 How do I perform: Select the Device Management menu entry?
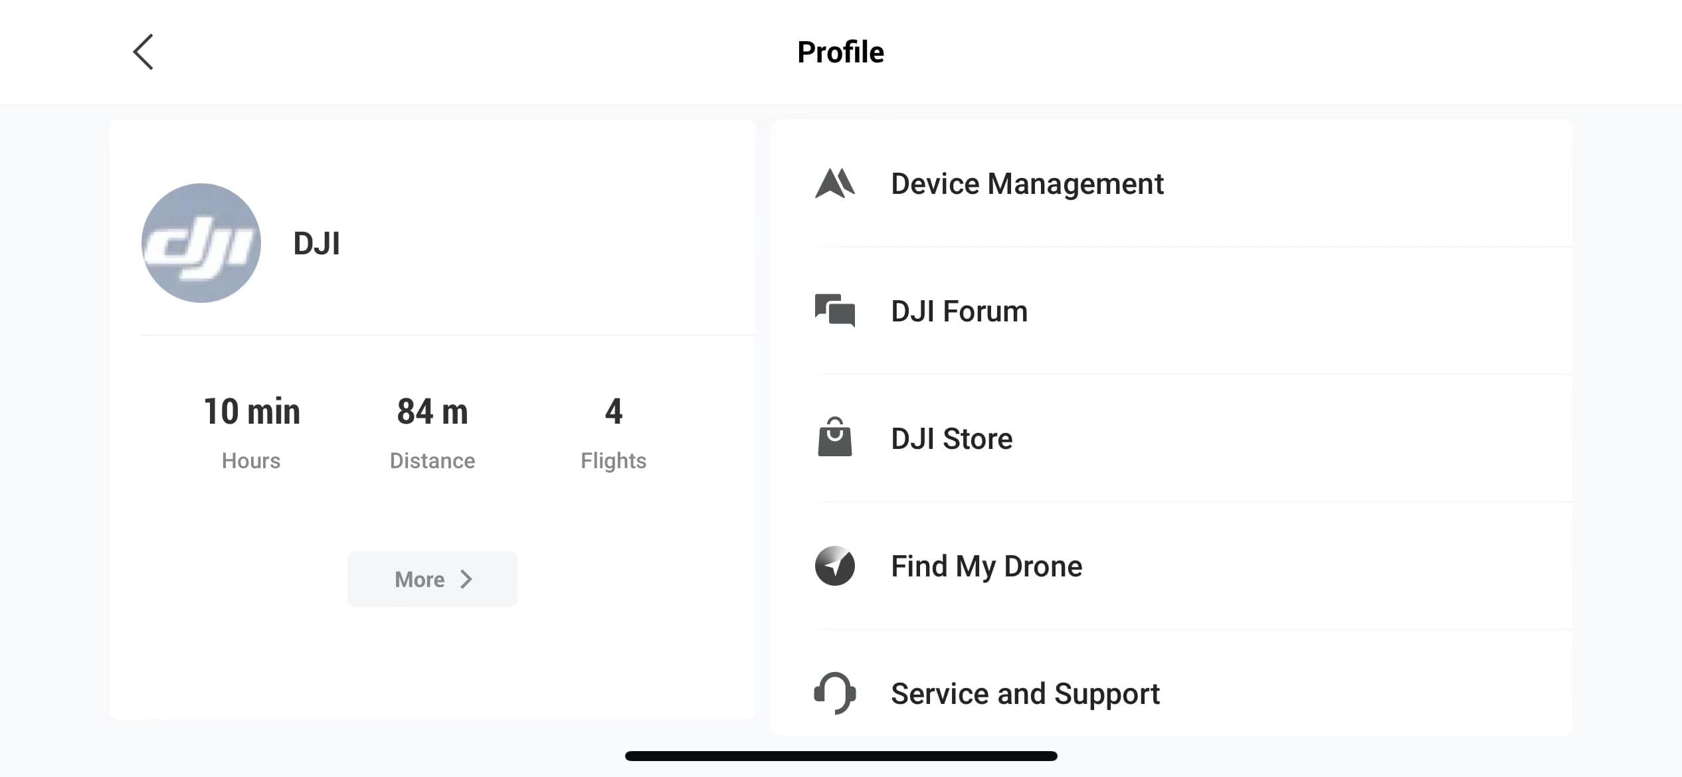(1027, 184)
